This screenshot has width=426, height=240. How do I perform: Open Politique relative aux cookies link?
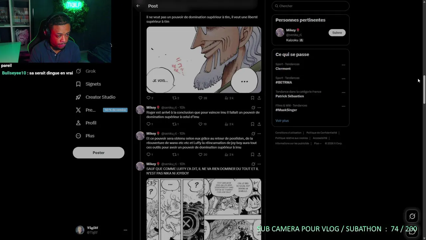[292, 138]
